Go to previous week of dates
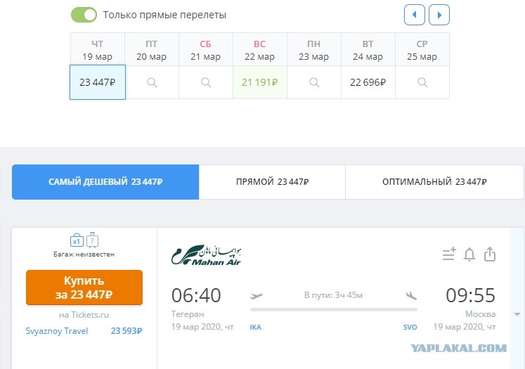This screenshot has height=369, width=525. click(x=415, y=15)
